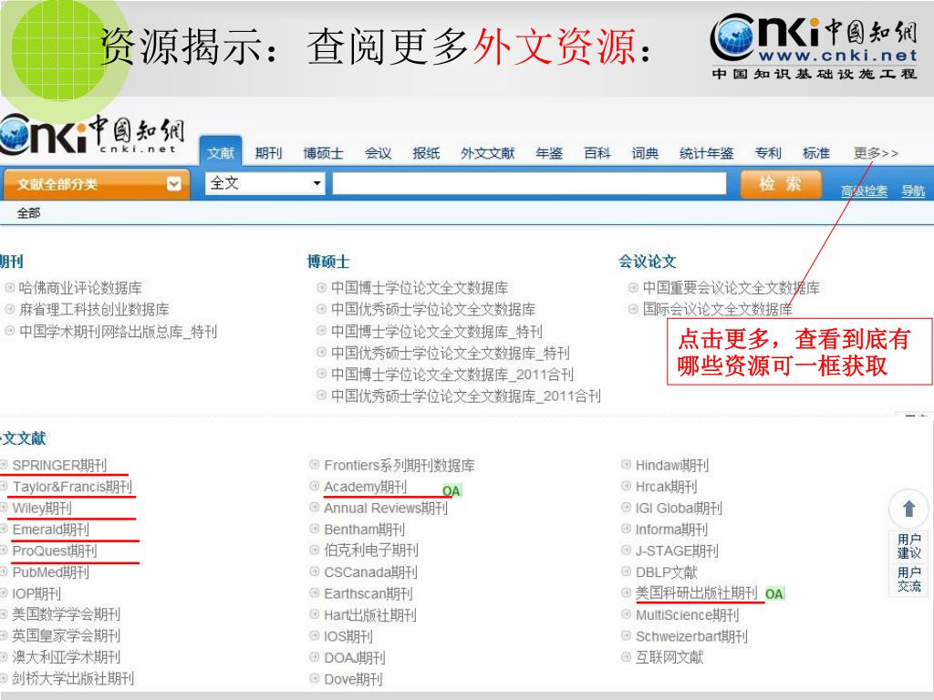Open 美国数学学会期刊 link
Image resolution: width=934 pixels, height=700 pixels.
point(66,614)
